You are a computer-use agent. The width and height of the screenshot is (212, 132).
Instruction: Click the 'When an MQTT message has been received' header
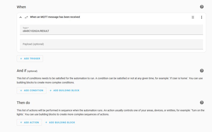tap(55, 17)
